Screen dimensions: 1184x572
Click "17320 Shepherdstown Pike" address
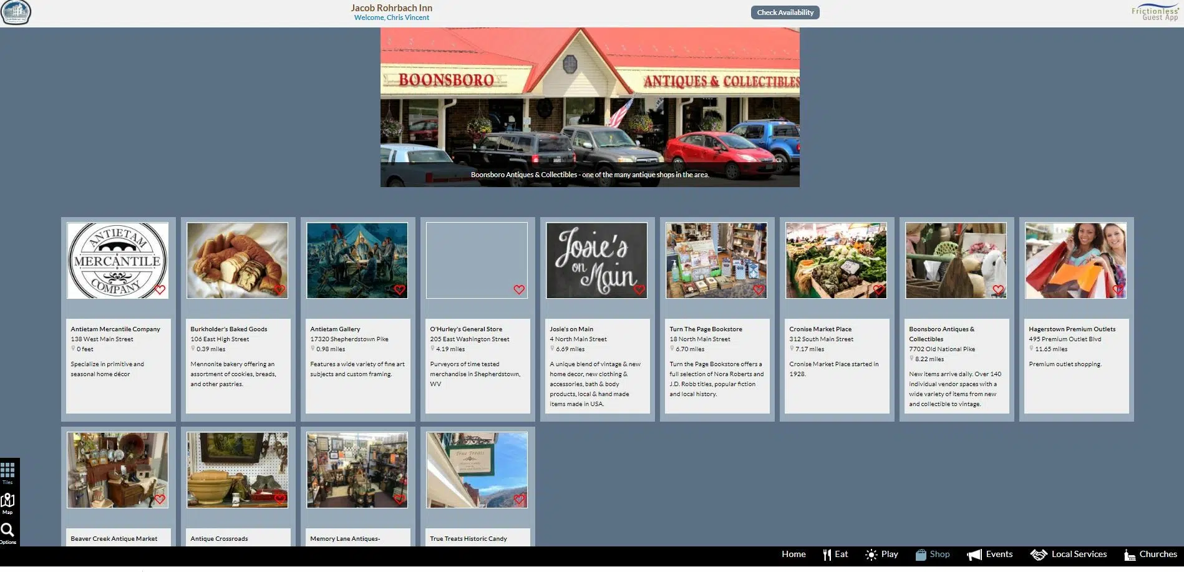(x=349, y=339)
